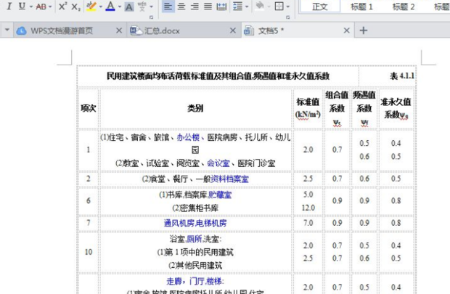Open phonetic guide dropdown arrow
Image resolution: width=450 pixels, height=294 pixels.
click(152, 7)
